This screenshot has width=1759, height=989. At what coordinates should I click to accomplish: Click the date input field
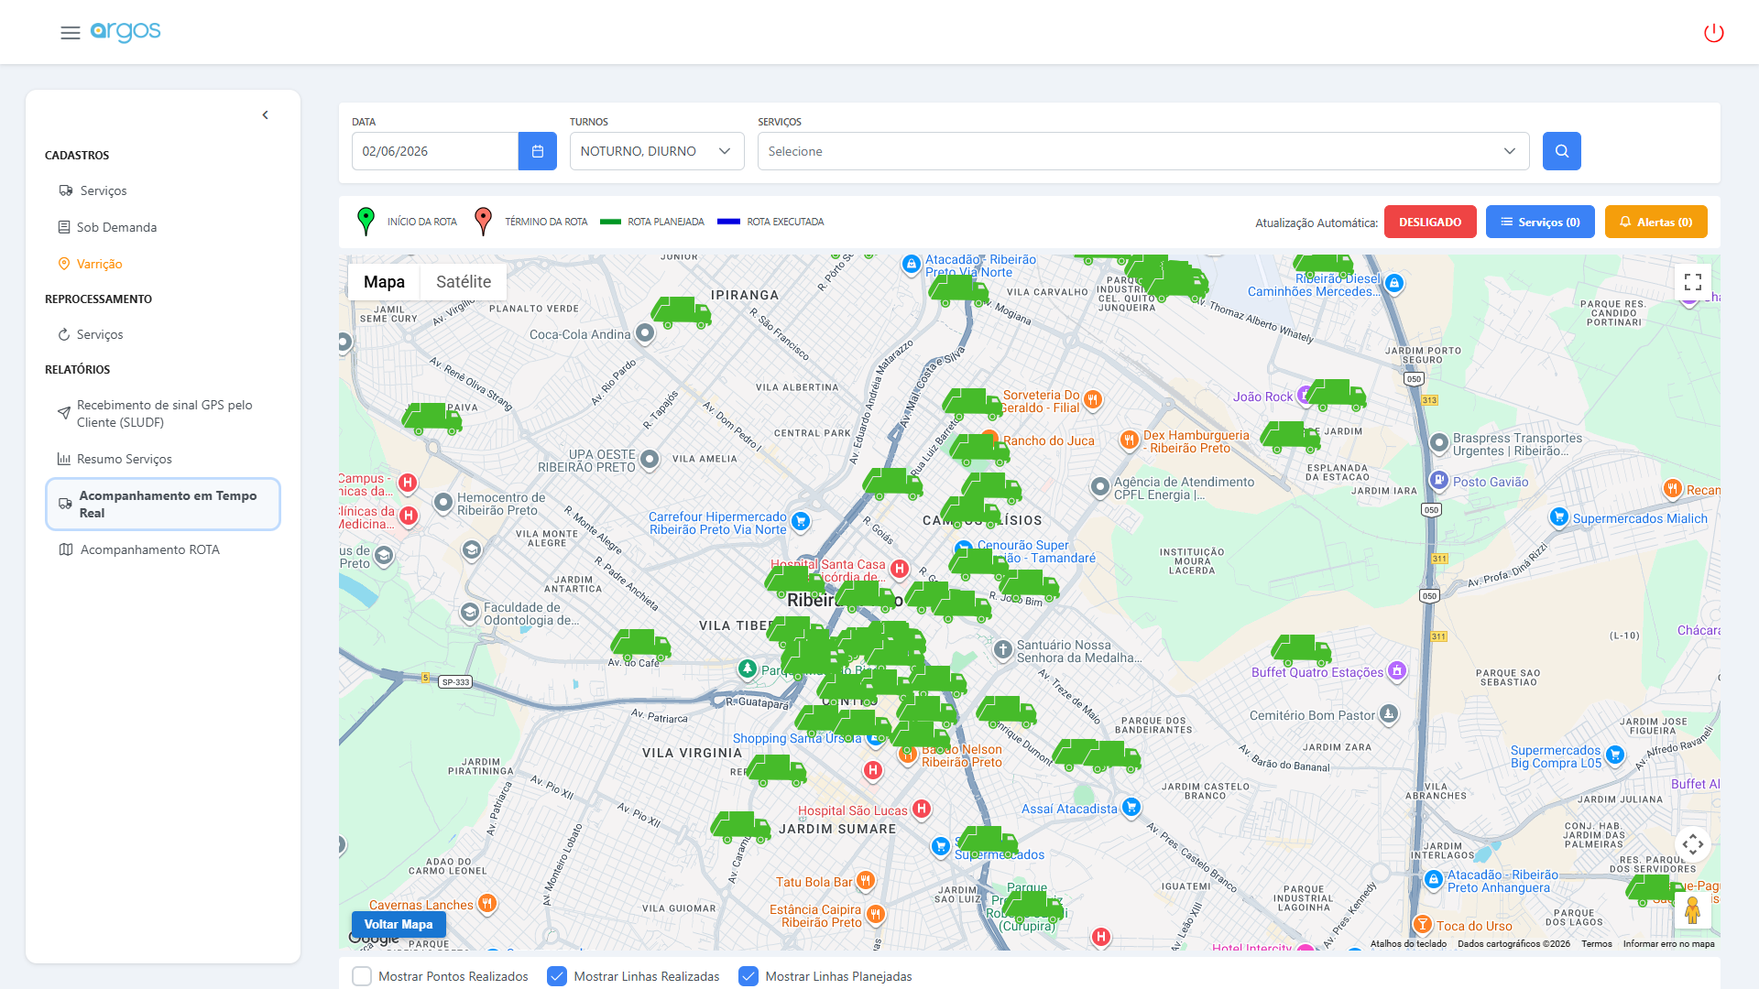click(435, 151)
